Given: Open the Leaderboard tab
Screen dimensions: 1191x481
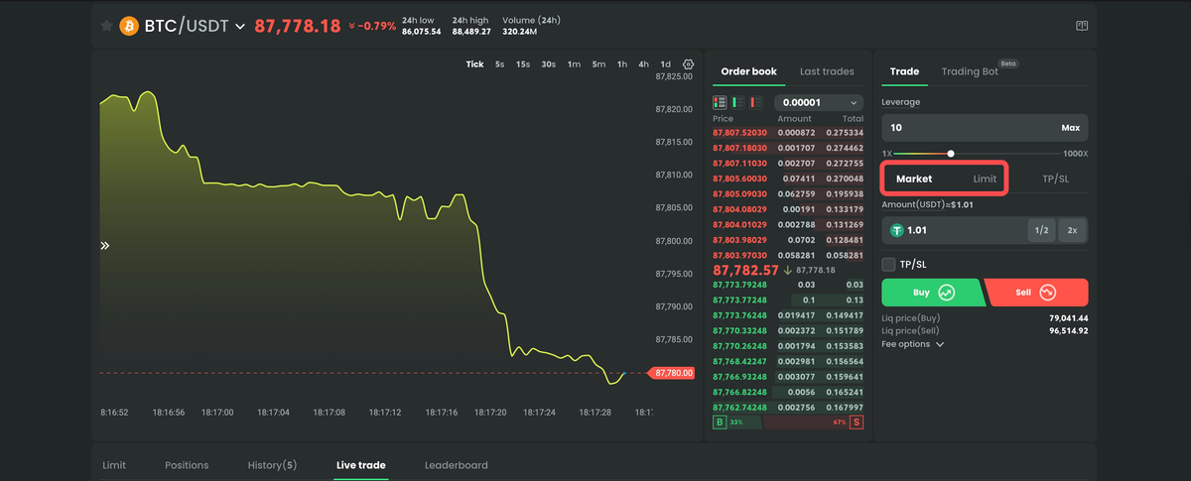Looking at the screenshot, I should tap(456, 465).
